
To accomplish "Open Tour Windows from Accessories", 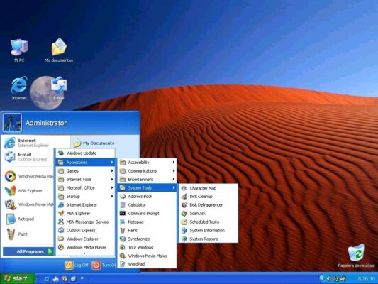I will coord(147,247).
